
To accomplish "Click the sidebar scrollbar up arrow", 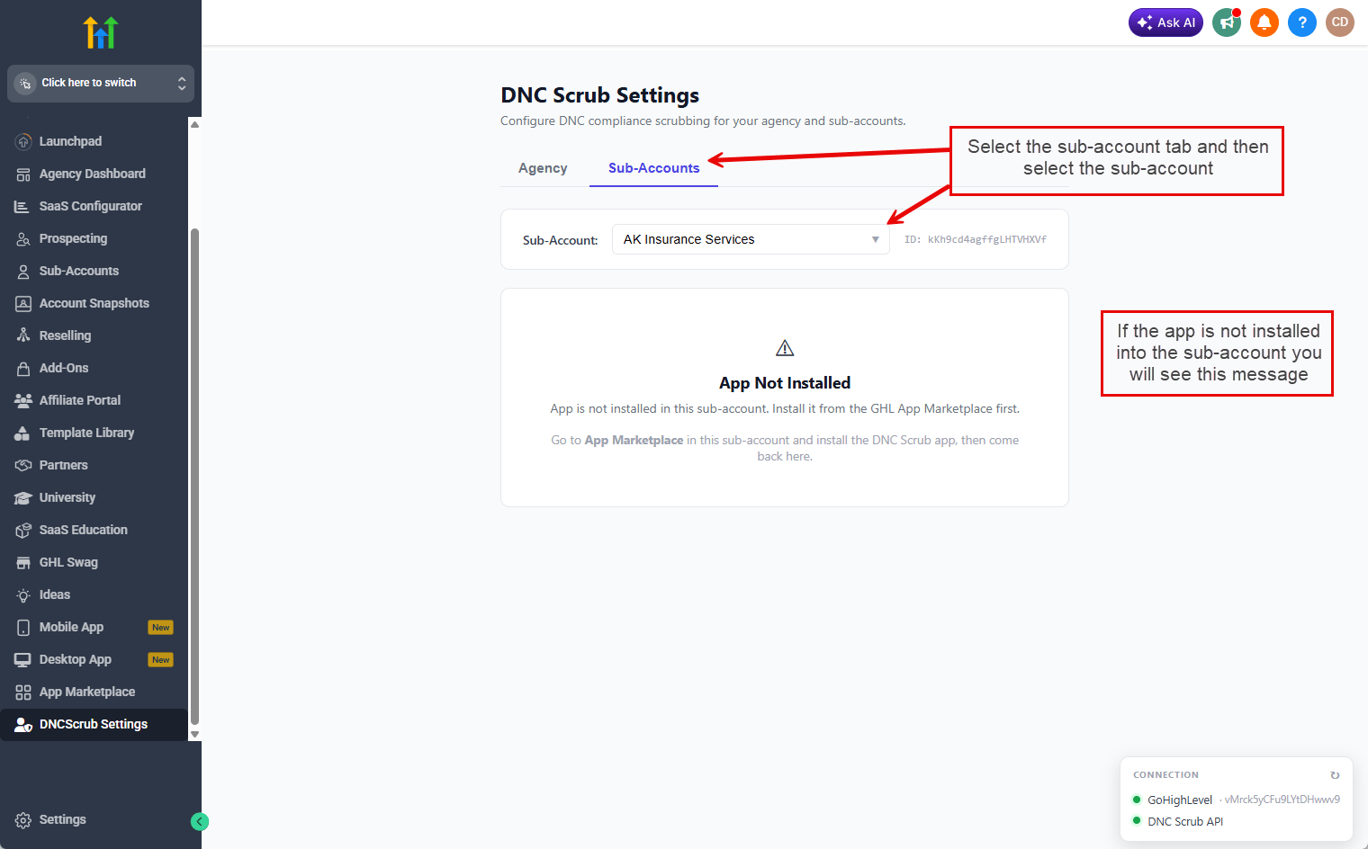I will point(194,124).
